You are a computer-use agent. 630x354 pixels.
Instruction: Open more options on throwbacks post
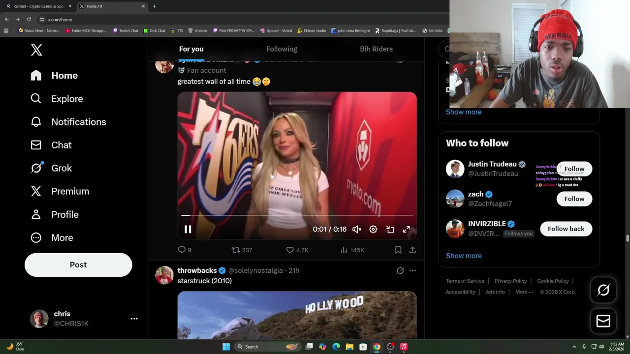412,270
